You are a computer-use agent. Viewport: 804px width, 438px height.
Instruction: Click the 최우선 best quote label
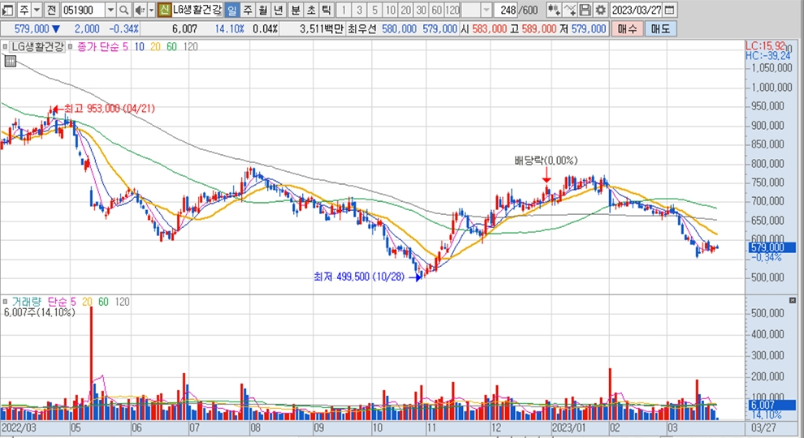[x=362, y=28]
